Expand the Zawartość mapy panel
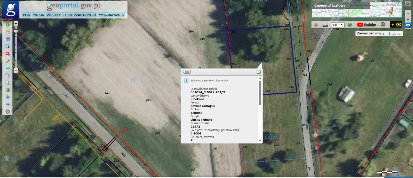Viewport: 413px width, 178px height. 394,34
